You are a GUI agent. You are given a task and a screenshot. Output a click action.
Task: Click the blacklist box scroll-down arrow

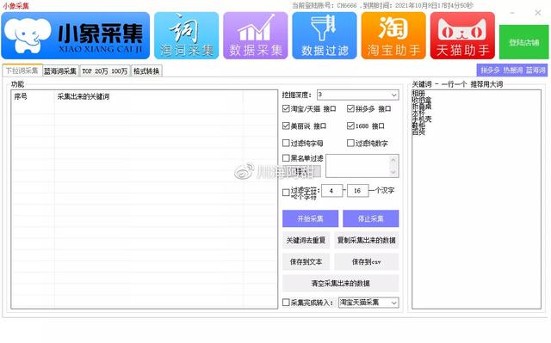pos(393,172)
